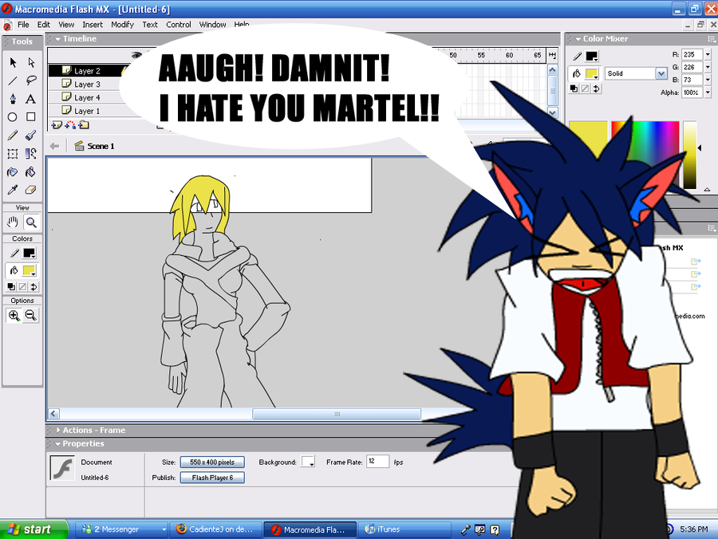Select the Text tool
Image resolution: width=718 pixels, height=539 pixels.
[x=31, y=99]
